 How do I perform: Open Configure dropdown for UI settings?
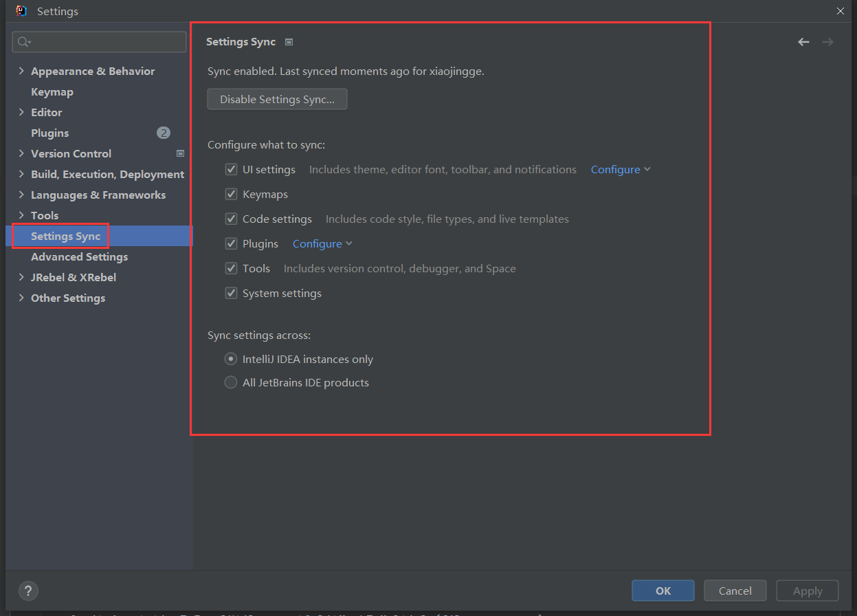pos(621,170)
